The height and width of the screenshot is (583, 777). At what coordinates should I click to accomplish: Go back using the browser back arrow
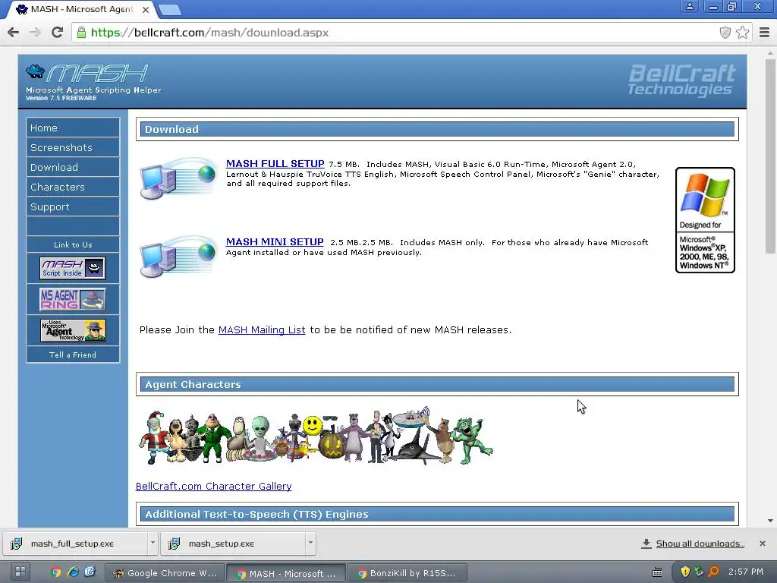14,33
